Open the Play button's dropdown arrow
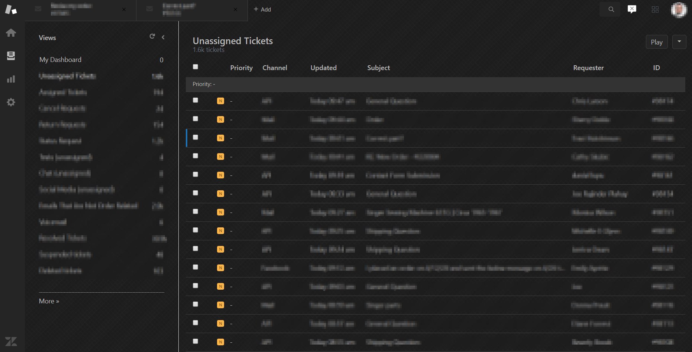The width and height of the screenshot is (692, 352). [x=679, y=42]
